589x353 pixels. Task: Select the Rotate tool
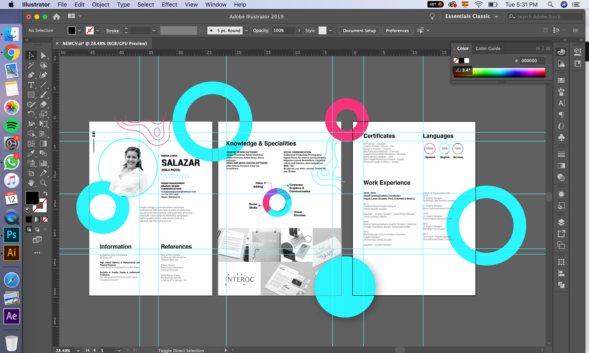(x=31, y=114)
